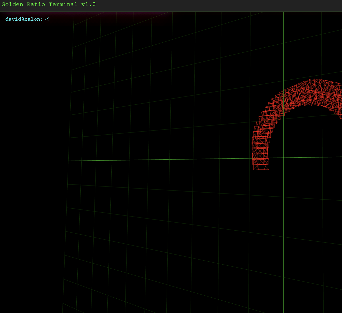The width and height of the screenshot is (342, 313).
Task: Click the Golden Ratio Terminal v1.0 title
Action: pos(49,5)
